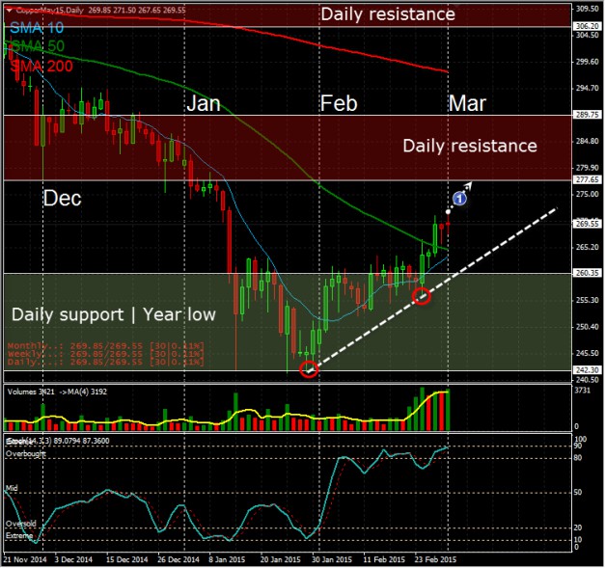Click the Stoch 89.0794 87.3600 indicator label

[58, 441]
